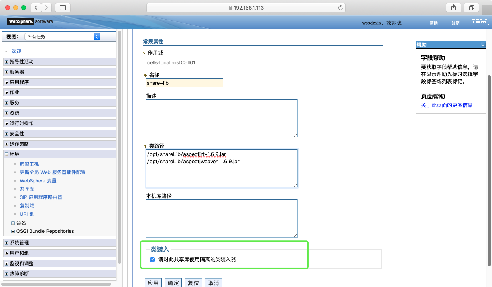Toggle the Safari sidebar button

point(63,8)
